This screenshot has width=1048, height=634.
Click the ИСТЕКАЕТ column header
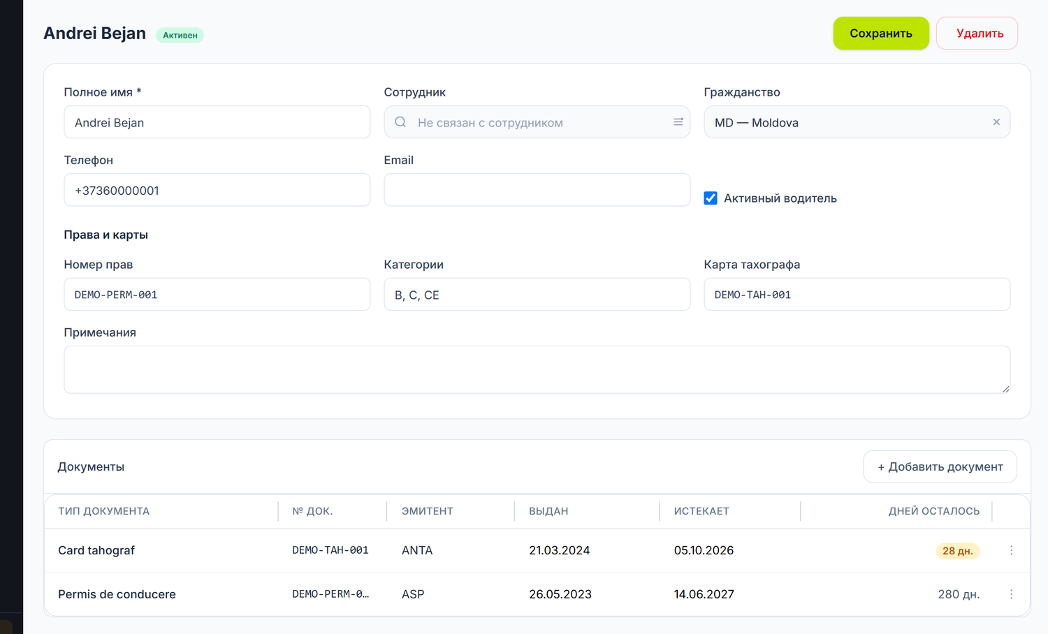click(x=701, y=511)
